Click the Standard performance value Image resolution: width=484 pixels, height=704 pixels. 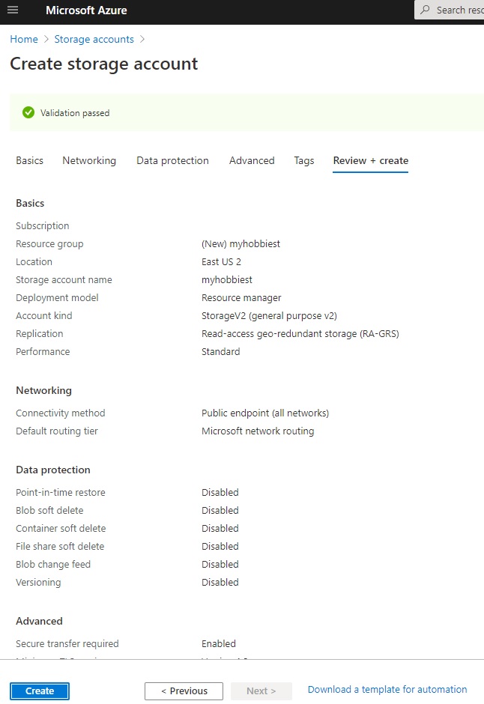[x=220, y=351]
